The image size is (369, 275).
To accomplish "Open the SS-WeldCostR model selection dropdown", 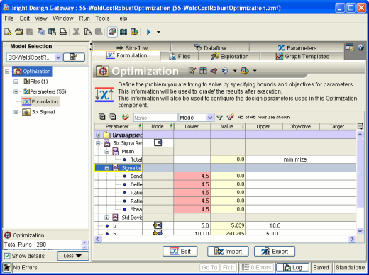I will click(x=58, y=57).
